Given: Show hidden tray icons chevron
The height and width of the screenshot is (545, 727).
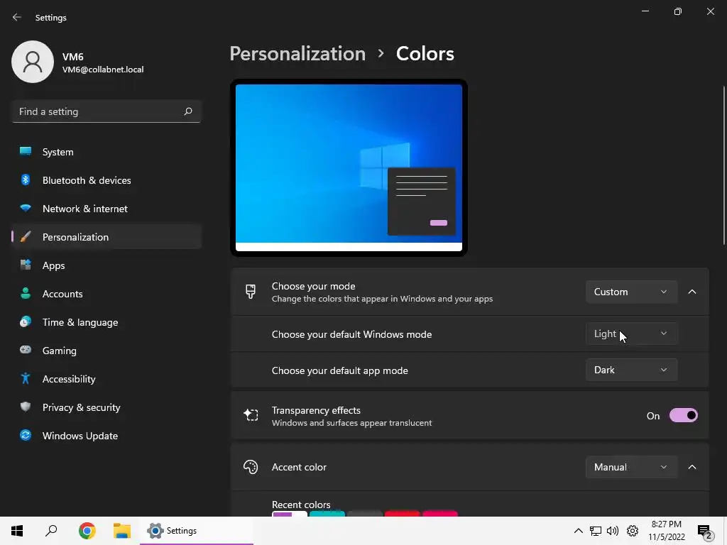Looking at the screenshot, I should (x=578, y=531).
